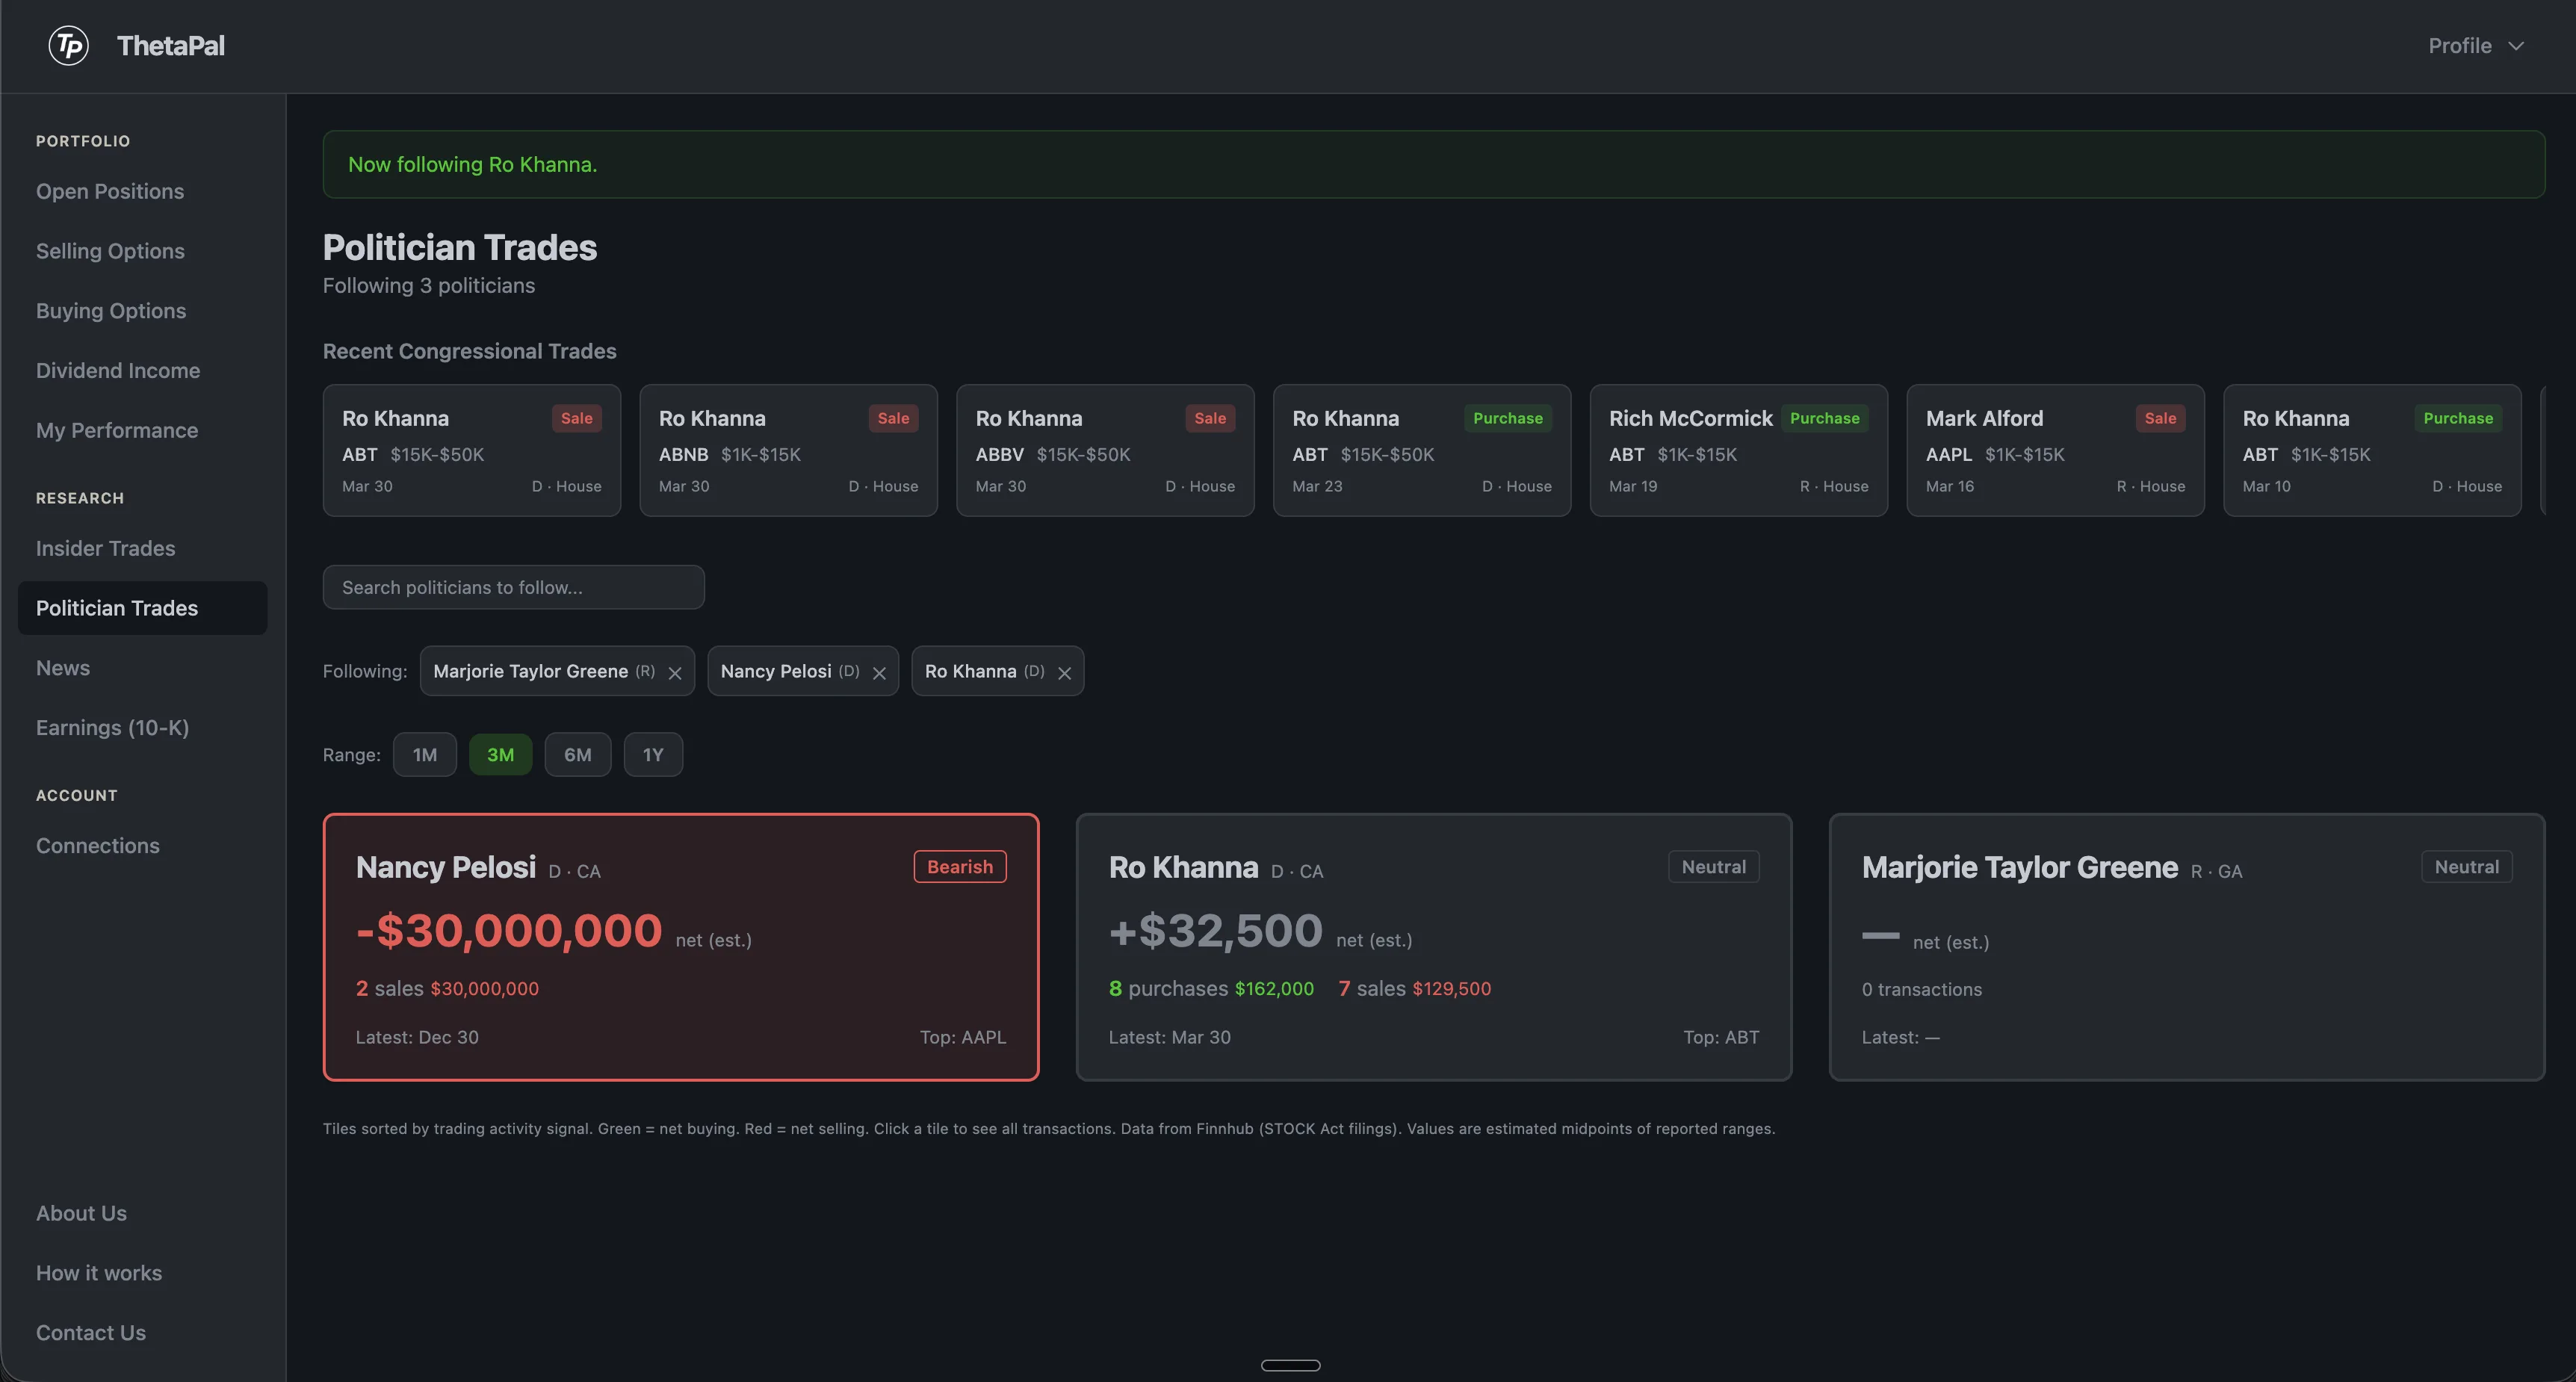Click the Sale badge on Mark Alford card
2576x1382 pixels.
tap(2160, 418)
